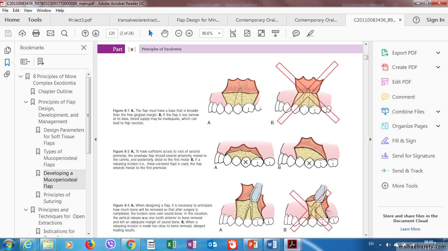Image resolution: width=448 pixels, height=251 pixels.
Task: Open the Add comment tool
Action: point(296,33)
